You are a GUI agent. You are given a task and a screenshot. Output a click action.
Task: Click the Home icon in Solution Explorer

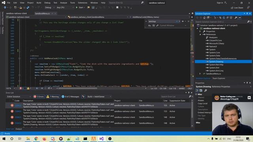pyautogui.click(x=204, y=18)
